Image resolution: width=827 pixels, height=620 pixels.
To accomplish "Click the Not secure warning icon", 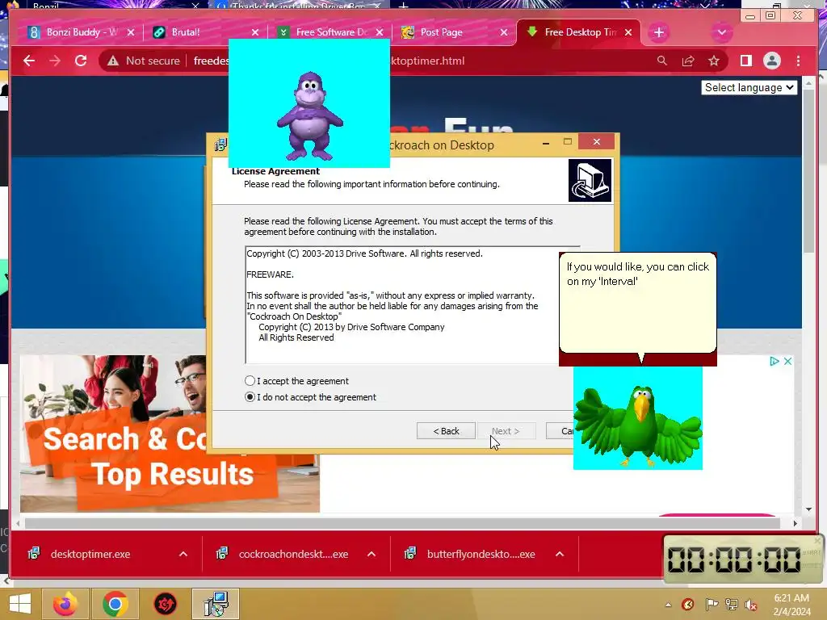I will click(x=113, y=61).
